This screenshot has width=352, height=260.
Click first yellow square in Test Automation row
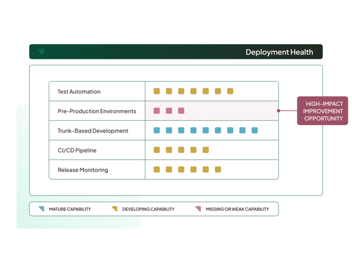(x=157, y=91)
